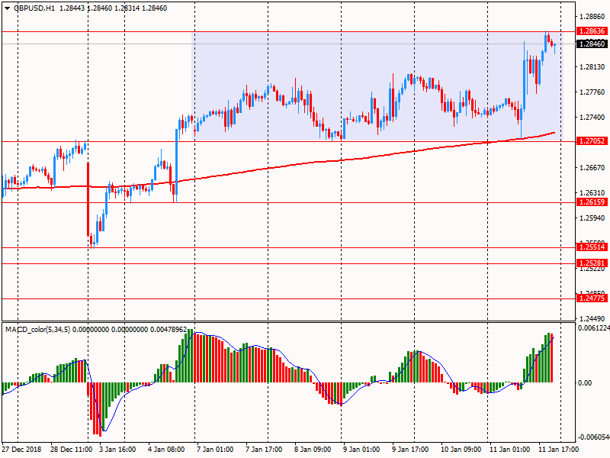The image size is (610, 458).
Task: Click the 1.26670 price scale value
Action: pos(592,168)
